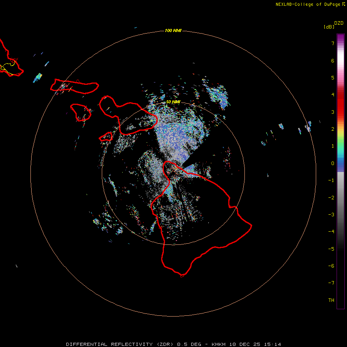Click the red section of the color bar
The image size is (347, 347).
[340, 104]
